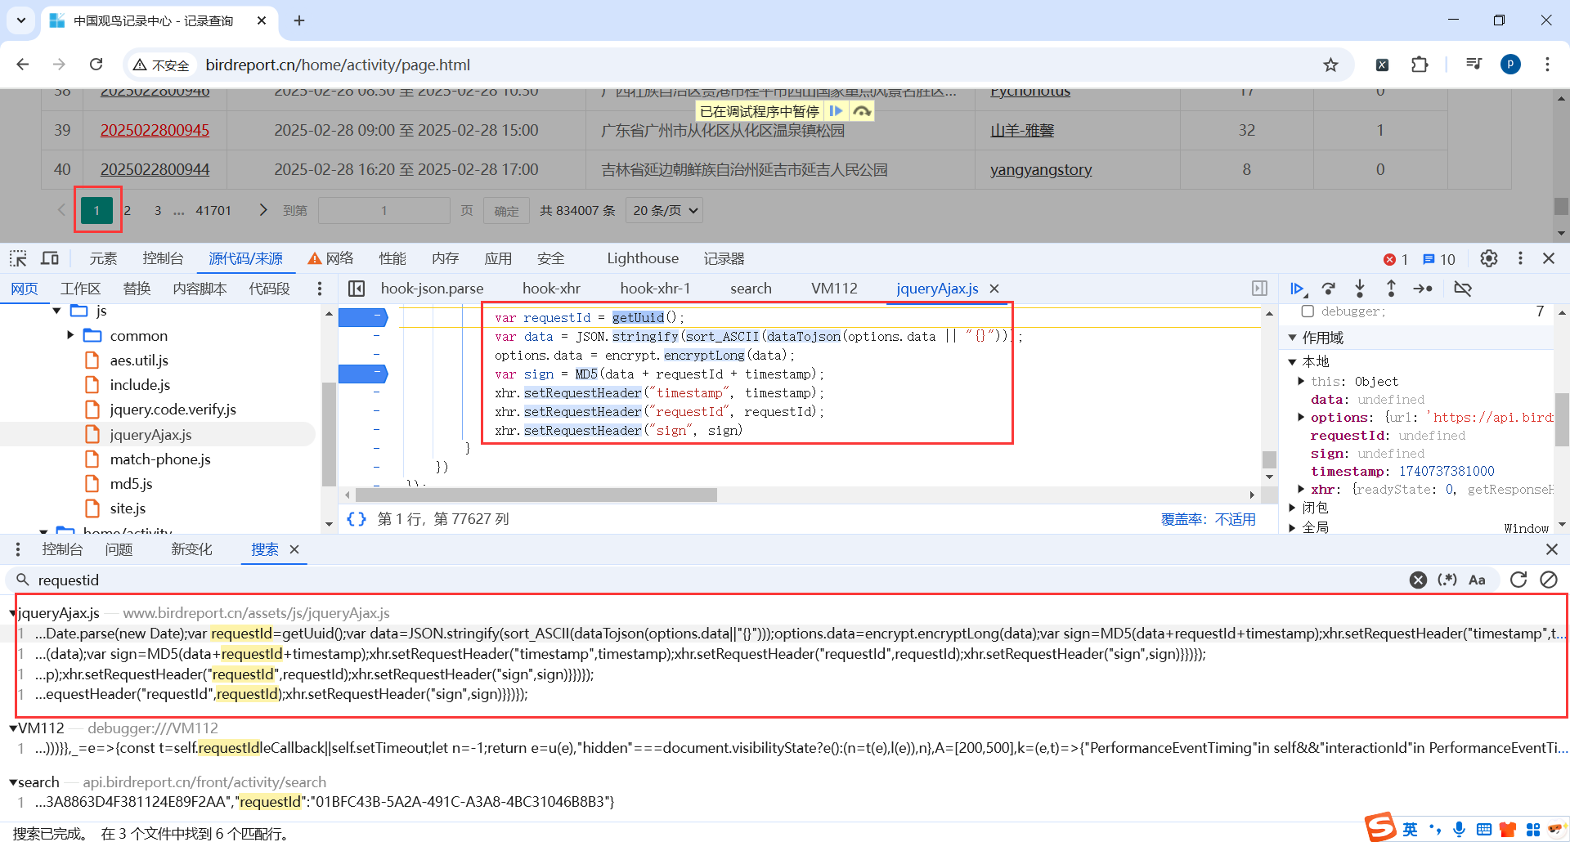
Task: Open the DevTools customize menu
Action: coord(1520,259)
